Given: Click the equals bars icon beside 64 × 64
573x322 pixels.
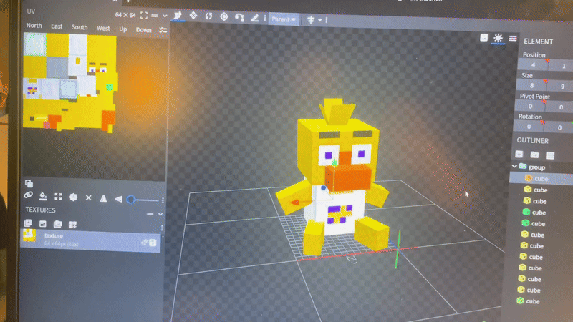Looking at the screenshot, I should (155, 16).
